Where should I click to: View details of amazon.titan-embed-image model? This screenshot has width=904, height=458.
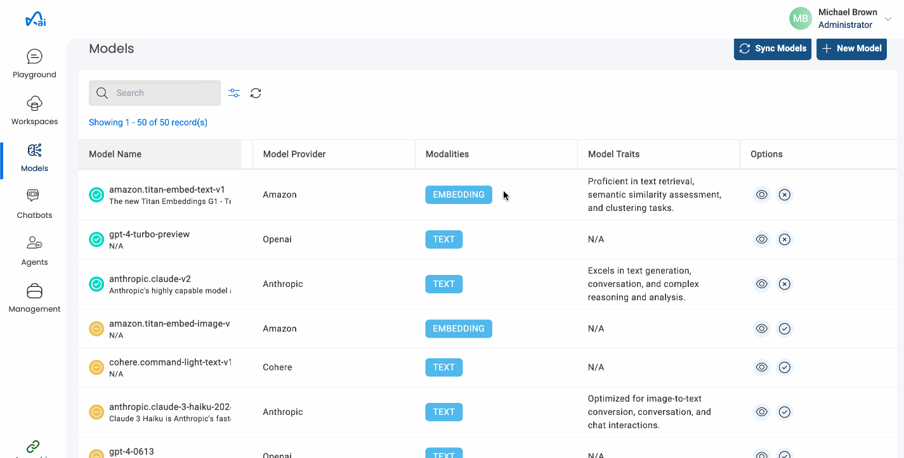tap(762, 329)
